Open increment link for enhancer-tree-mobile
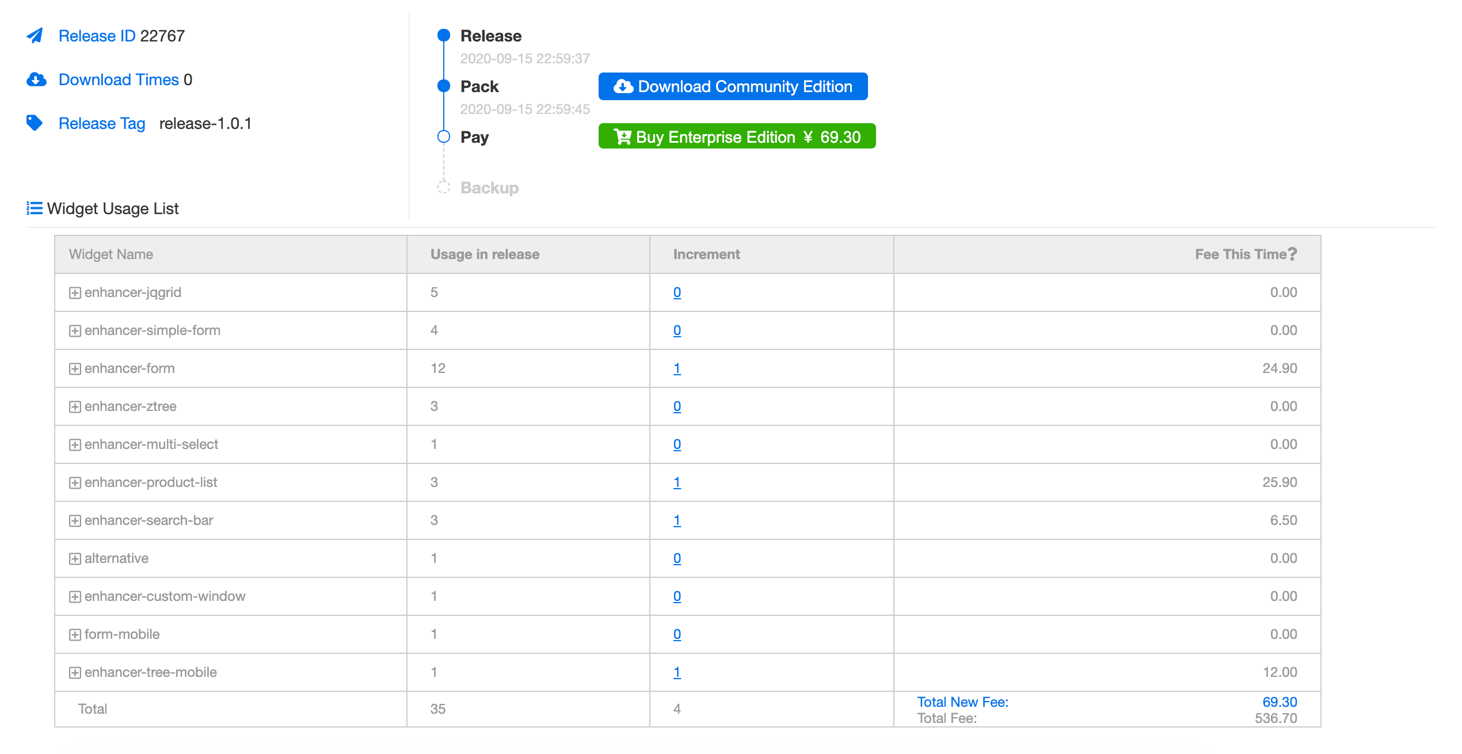Image resolution: width=1462 pixels, height=754 pixels. point(677,672)
